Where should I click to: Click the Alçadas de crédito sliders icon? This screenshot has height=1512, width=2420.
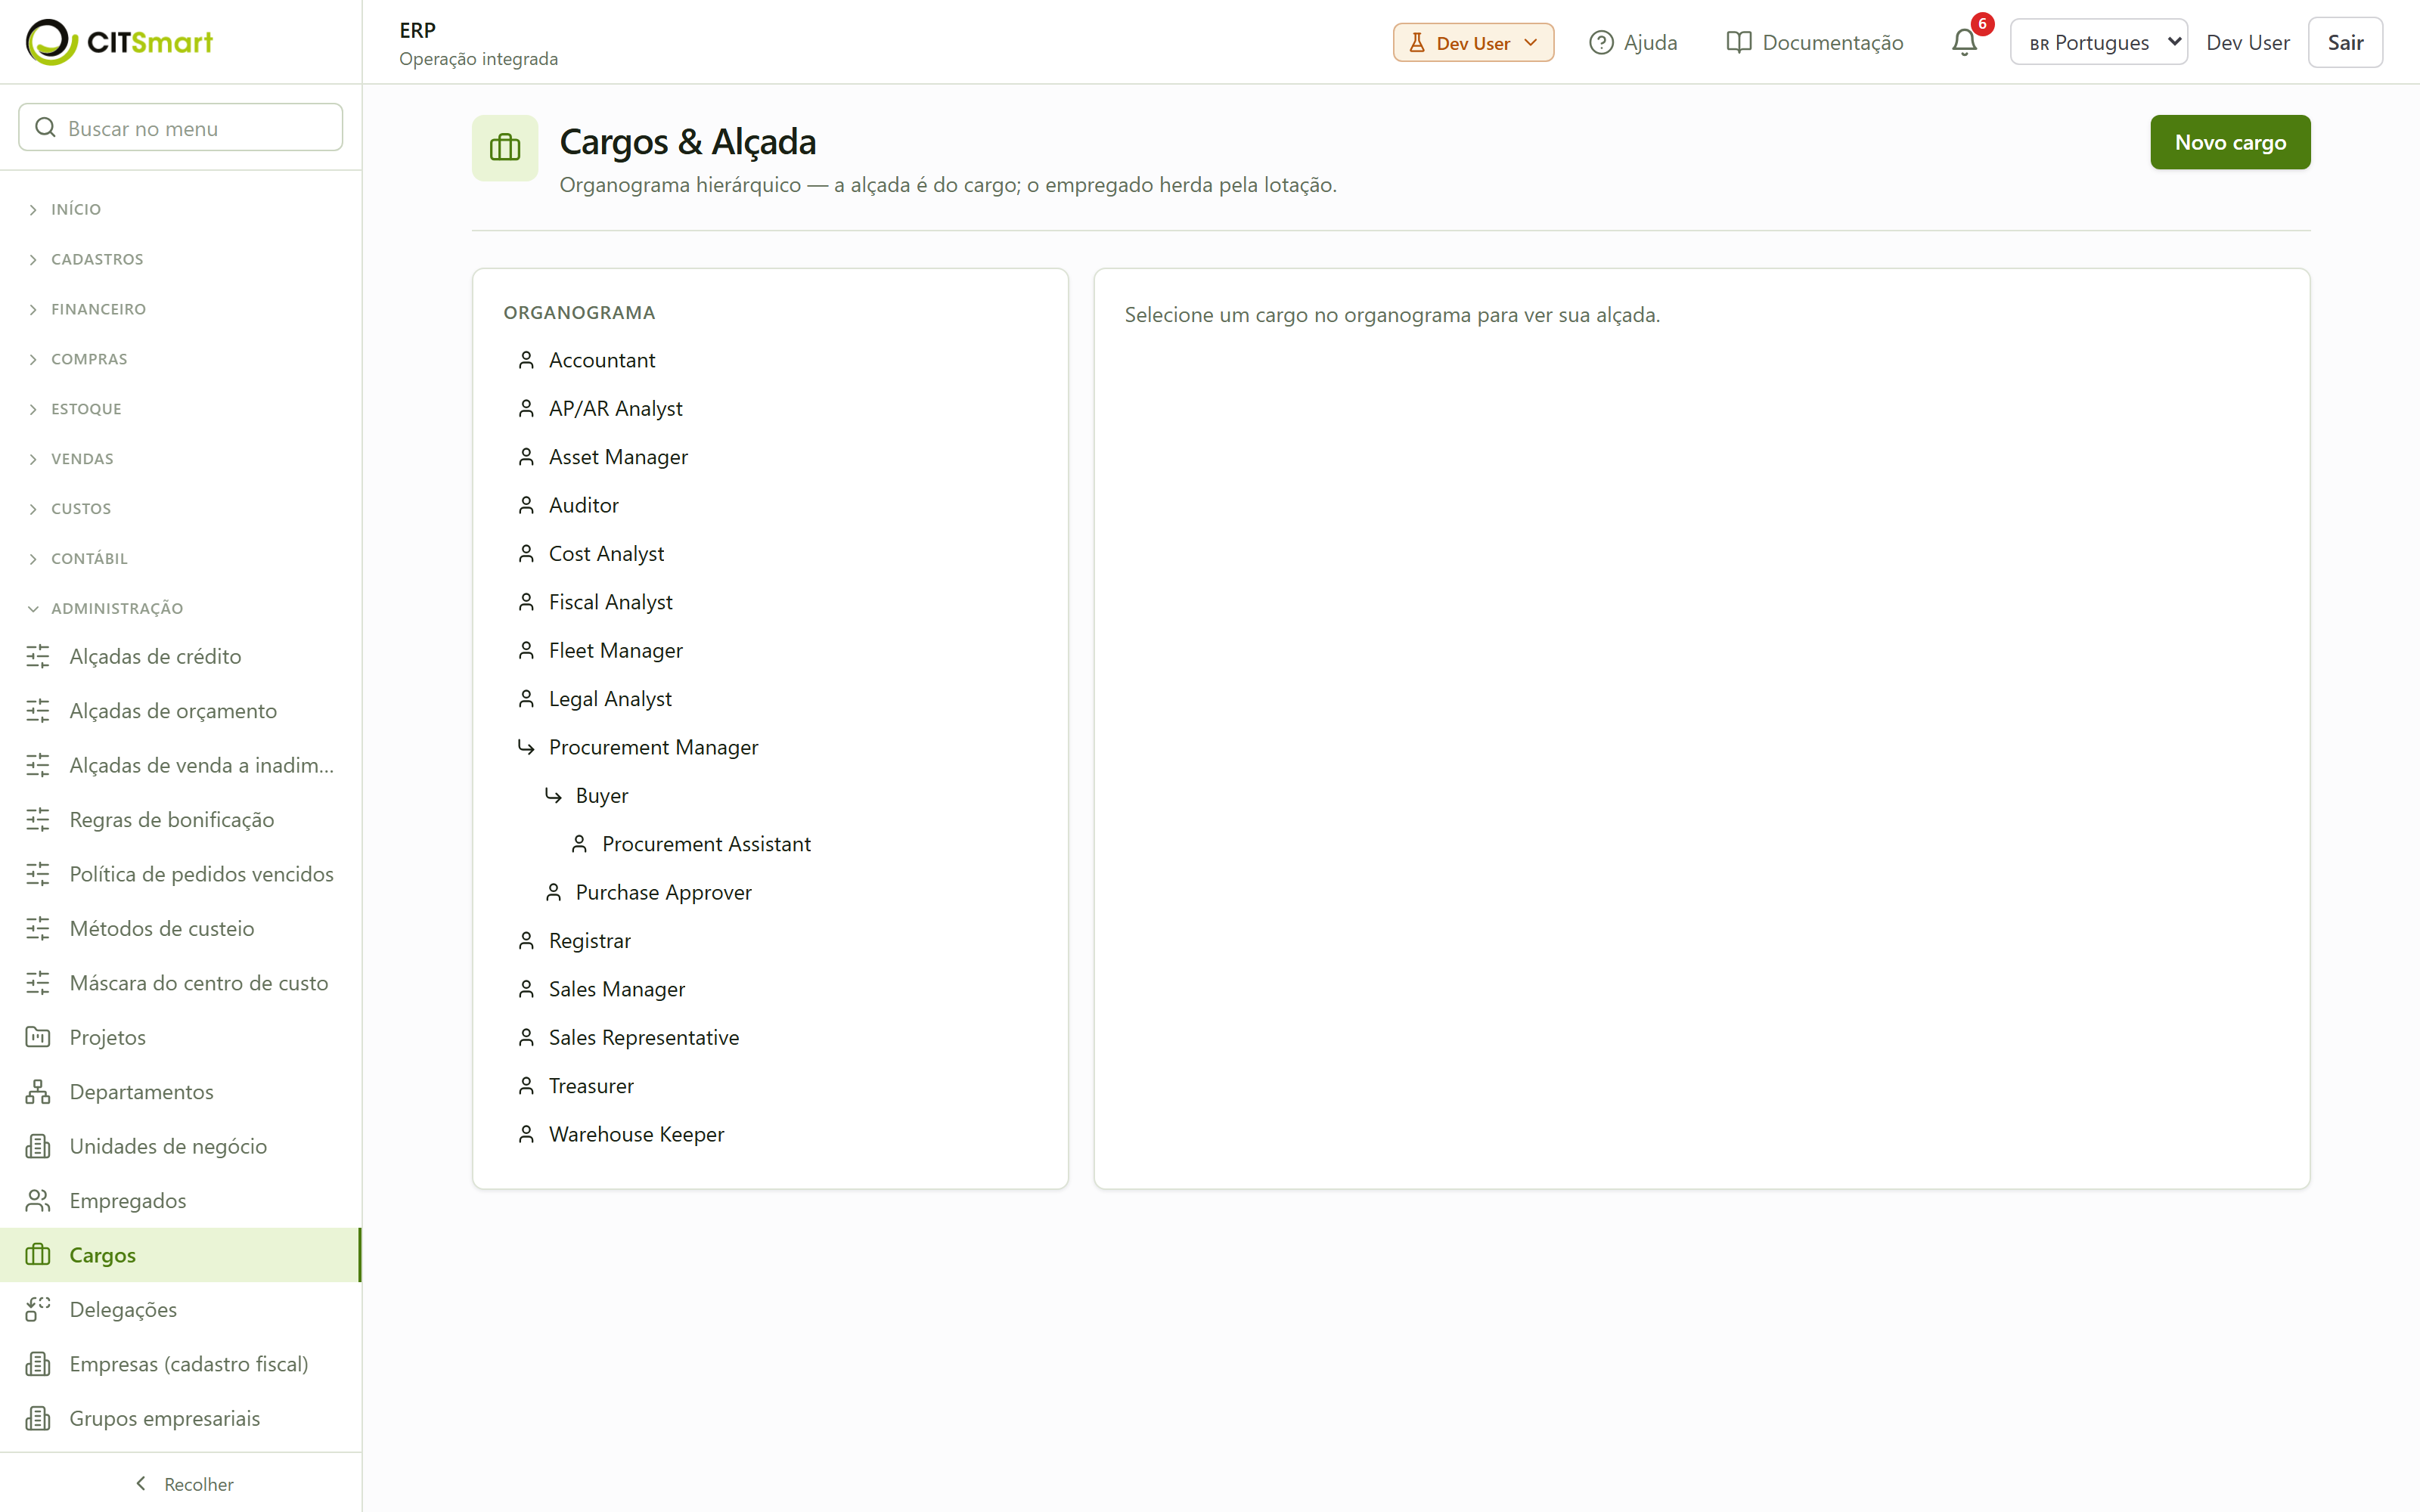[x=38, y=656]
